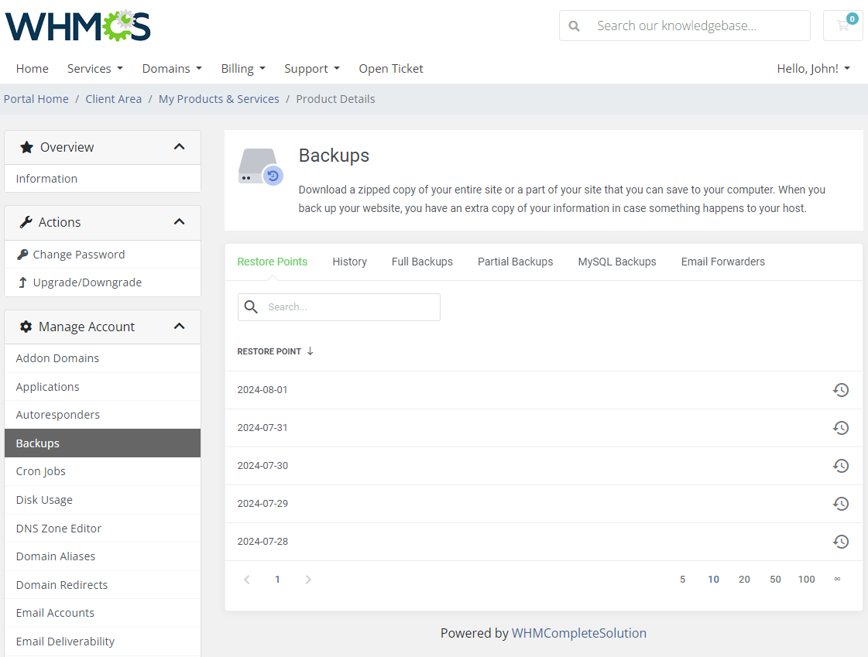Open the Billing dropdown menu
Viewport: 868px width, 657px height.
pyautogui.click(x=244, y=69)
